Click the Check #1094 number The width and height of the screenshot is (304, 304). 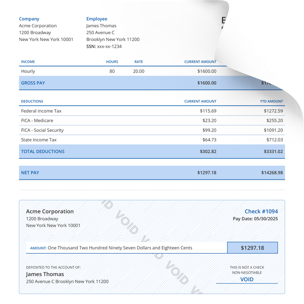pyautogui.click(x=261, y=212)
